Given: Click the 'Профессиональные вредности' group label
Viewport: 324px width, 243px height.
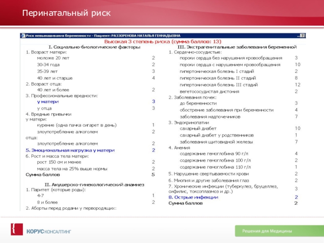Looking at the screenshot, I should (62, 96).
